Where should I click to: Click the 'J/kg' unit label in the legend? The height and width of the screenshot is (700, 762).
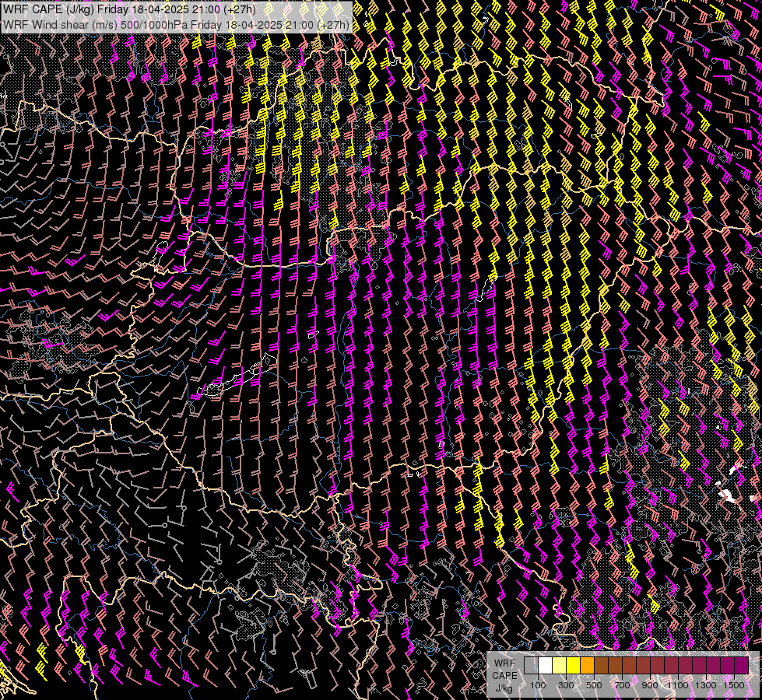504,688
